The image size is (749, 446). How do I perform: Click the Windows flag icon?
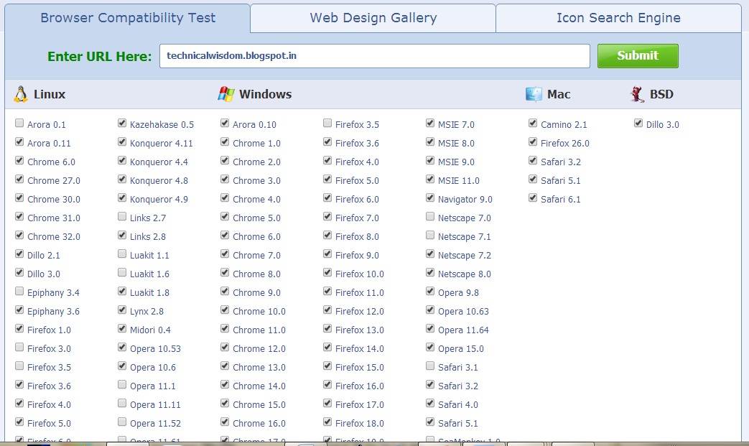(x=226, y=94)
